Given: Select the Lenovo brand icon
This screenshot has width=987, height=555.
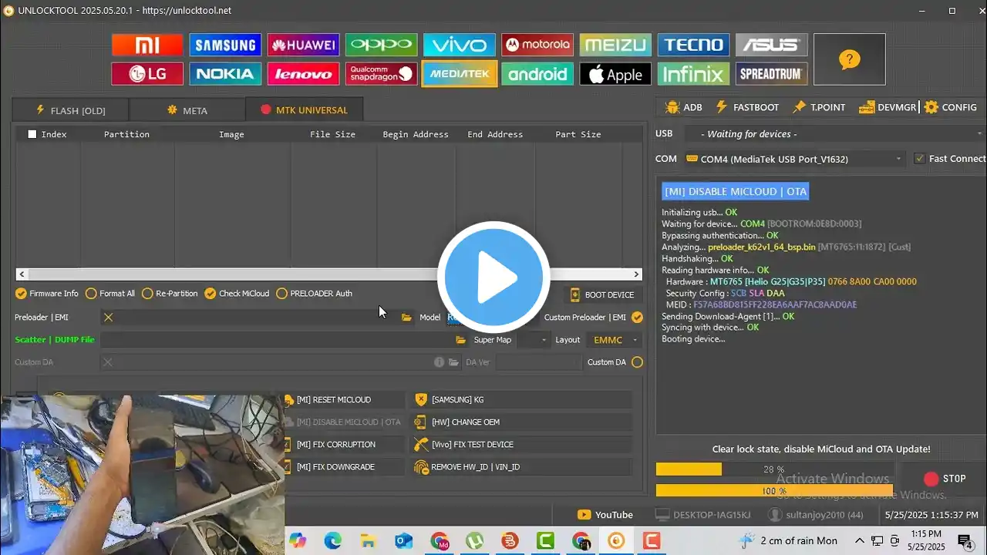Looking at the screenshot, I should coord(303,74).
